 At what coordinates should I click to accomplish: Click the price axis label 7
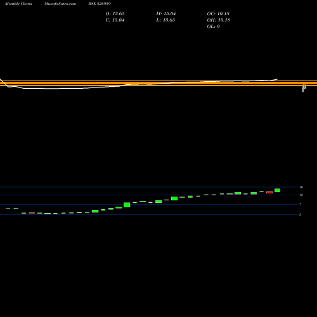(300, 205)
